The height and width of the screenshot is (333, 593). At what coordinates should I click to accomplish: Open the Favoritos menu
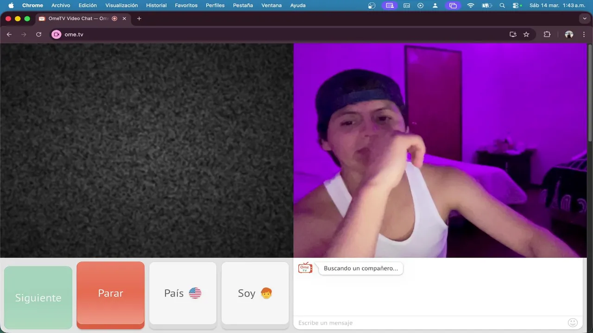(x=186, y=6)
